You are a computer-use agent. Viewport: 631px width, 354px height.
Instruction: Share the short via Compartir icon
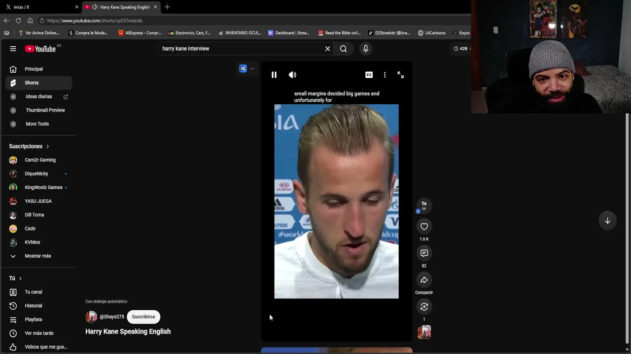coord(424,280)
